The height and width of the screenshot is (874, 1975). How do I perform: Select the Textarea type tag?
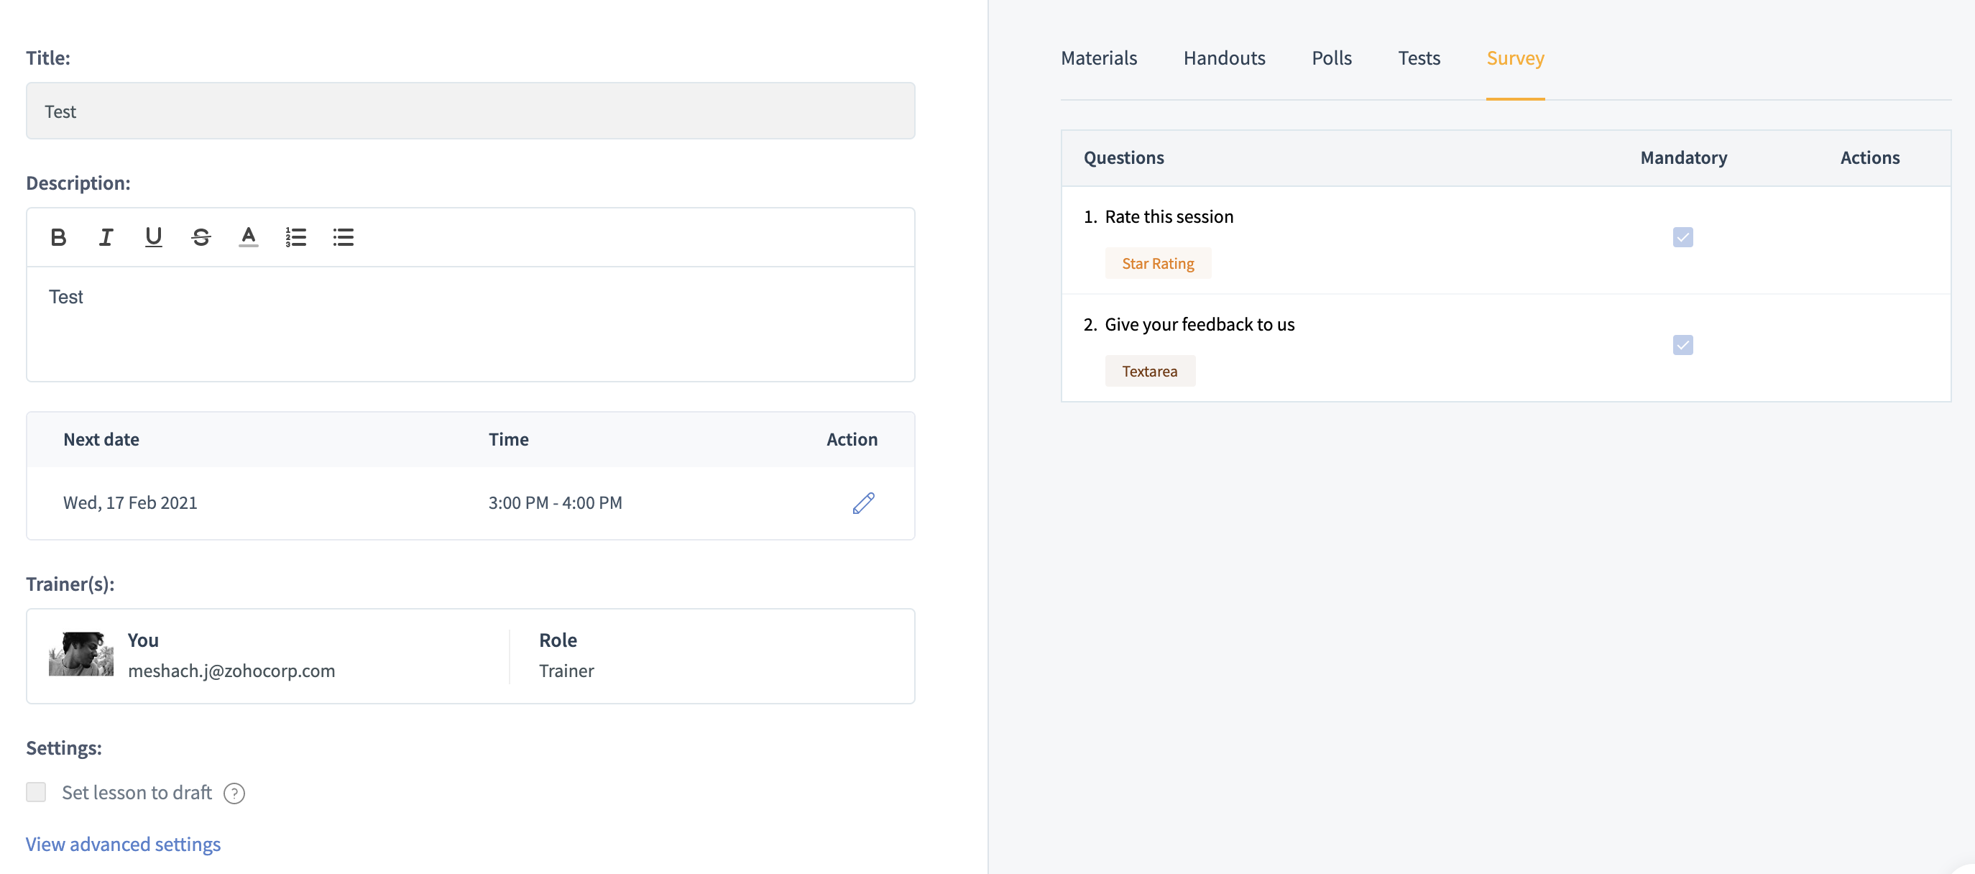tap(1149, 371)
